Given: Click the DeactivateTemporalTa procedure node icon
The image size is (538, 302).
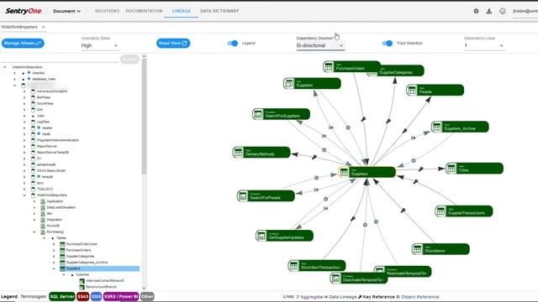Looking at the screenshot, I should [x=336, y=278].
